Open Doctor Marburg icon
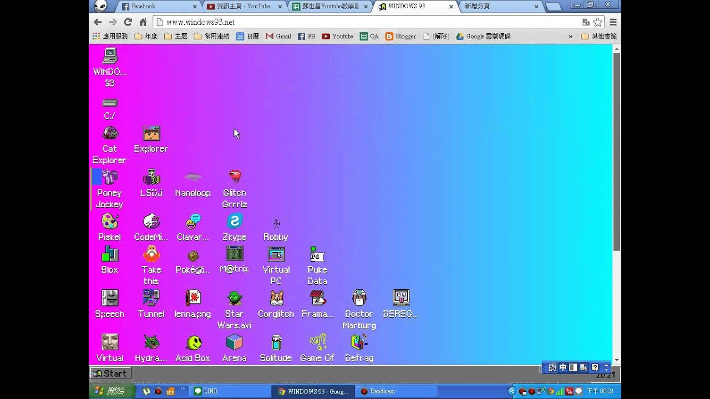Image resolution: width=710 pixels, height=399 pixels. pos(359,298)
